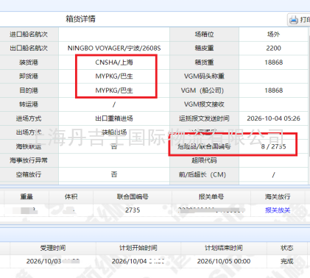Click the 箱皮重 label
The image size is (310, 278).
tap(204, 48)
